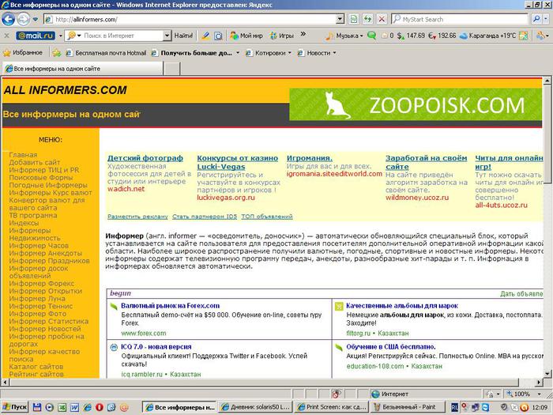Open the Добавить сайт menu link

click(35, 162)
